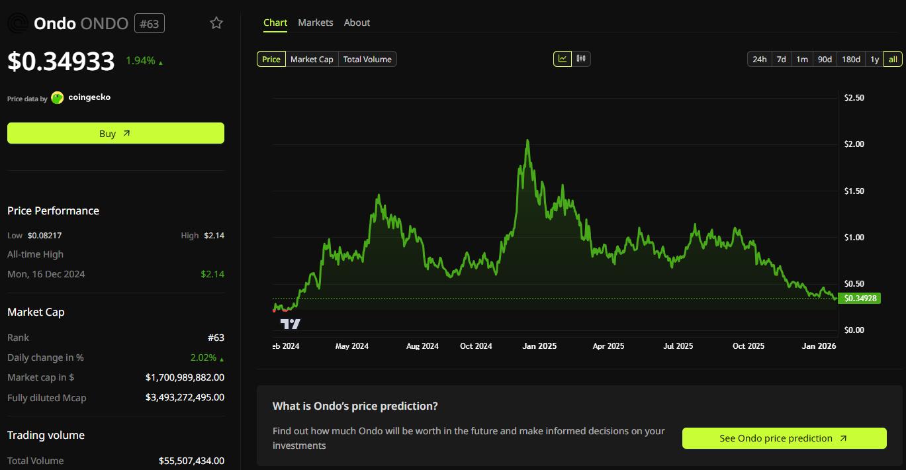Image resolution: width=906 pixels, height=470 pixels.
Task: Click the star icon to favorite Ondo
Action: 216,23
